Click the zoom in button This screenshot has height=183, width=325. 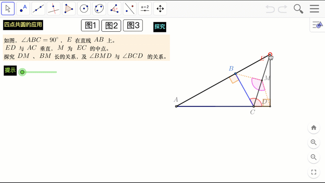(x=314, y=142)
